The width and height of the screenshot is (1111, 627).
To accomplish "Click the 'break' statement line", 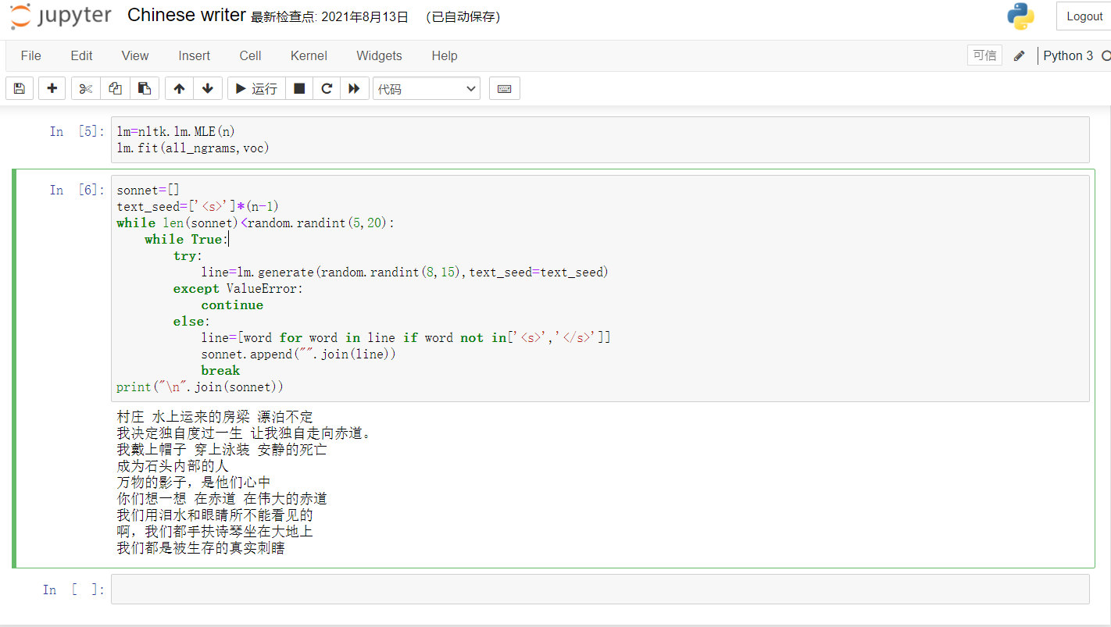I will click(220, 370).
